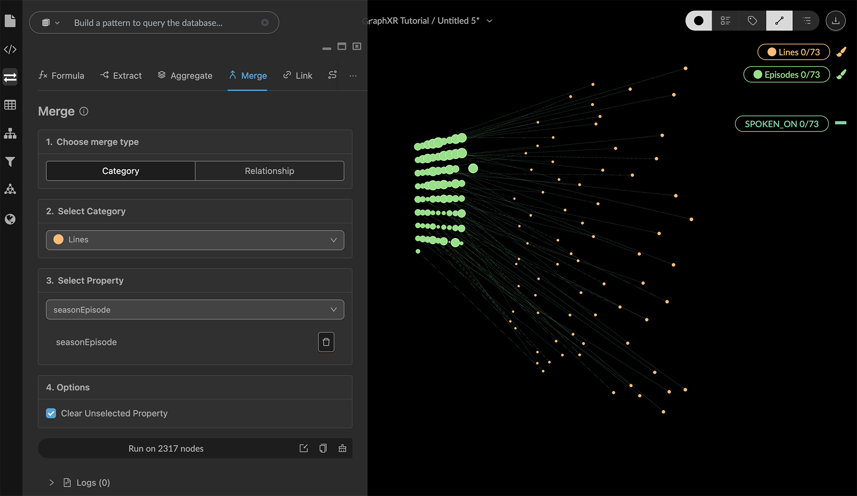Open the globe map sidebar icon
Image resolution: width=857 pixels, height=496 pixels.
tap(10, 219)
